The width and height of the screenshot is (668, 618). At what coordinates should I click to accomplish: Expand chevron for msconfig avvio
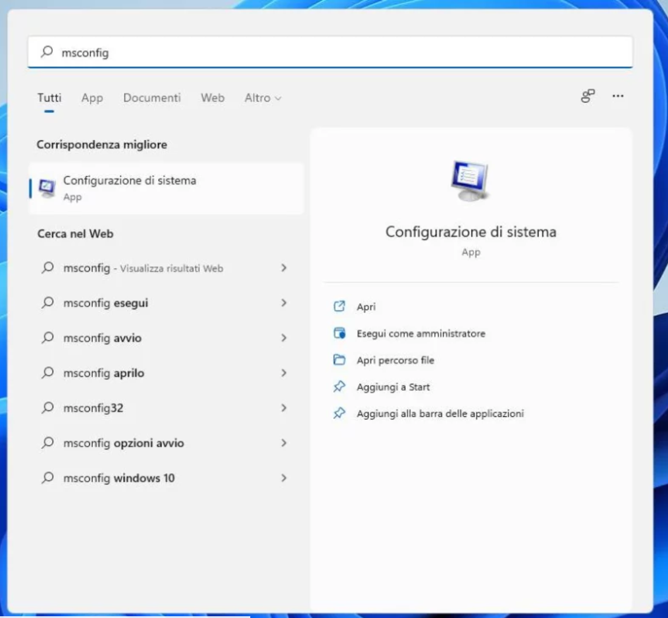tap(284, 338)
